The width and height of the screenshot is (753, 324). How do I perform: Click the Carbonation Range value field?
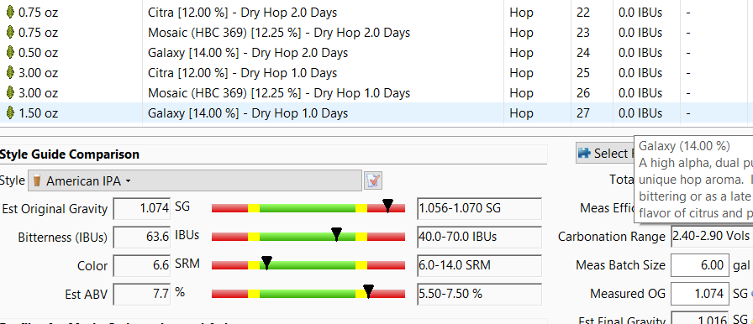[x=712, y=237]
